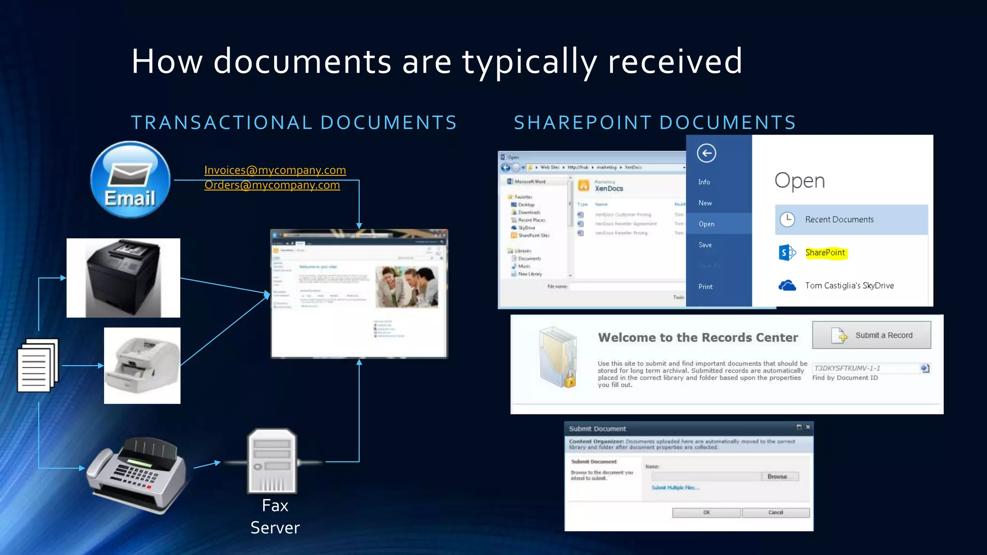
Task: Click the Document ID search arrow icon
Action: coord(925,369)
